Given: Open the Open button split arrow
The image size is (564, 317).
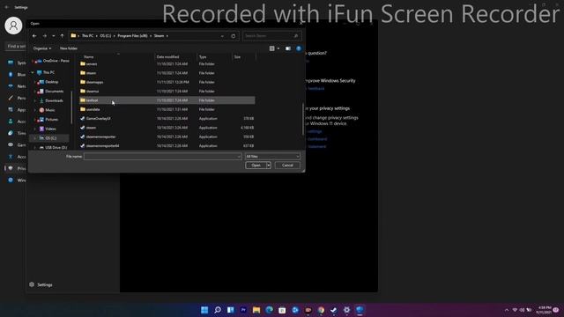Looking at the screenshot, I should point(269,166).
